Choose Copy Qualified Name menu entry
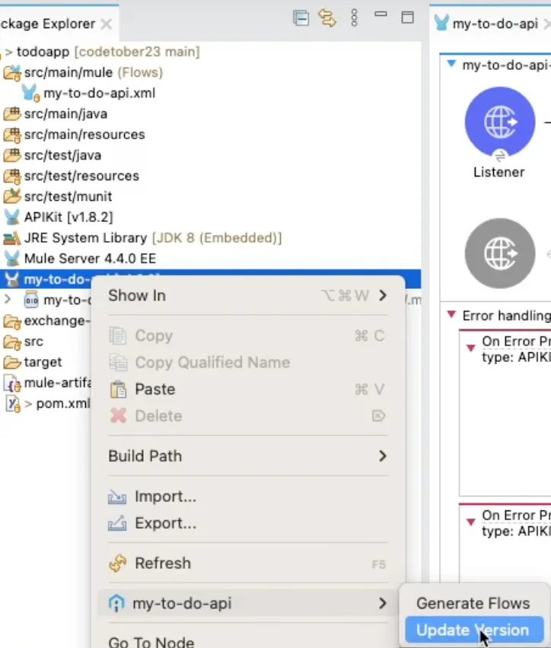This screenshot has width=551, height=648. tap(247, 363)
